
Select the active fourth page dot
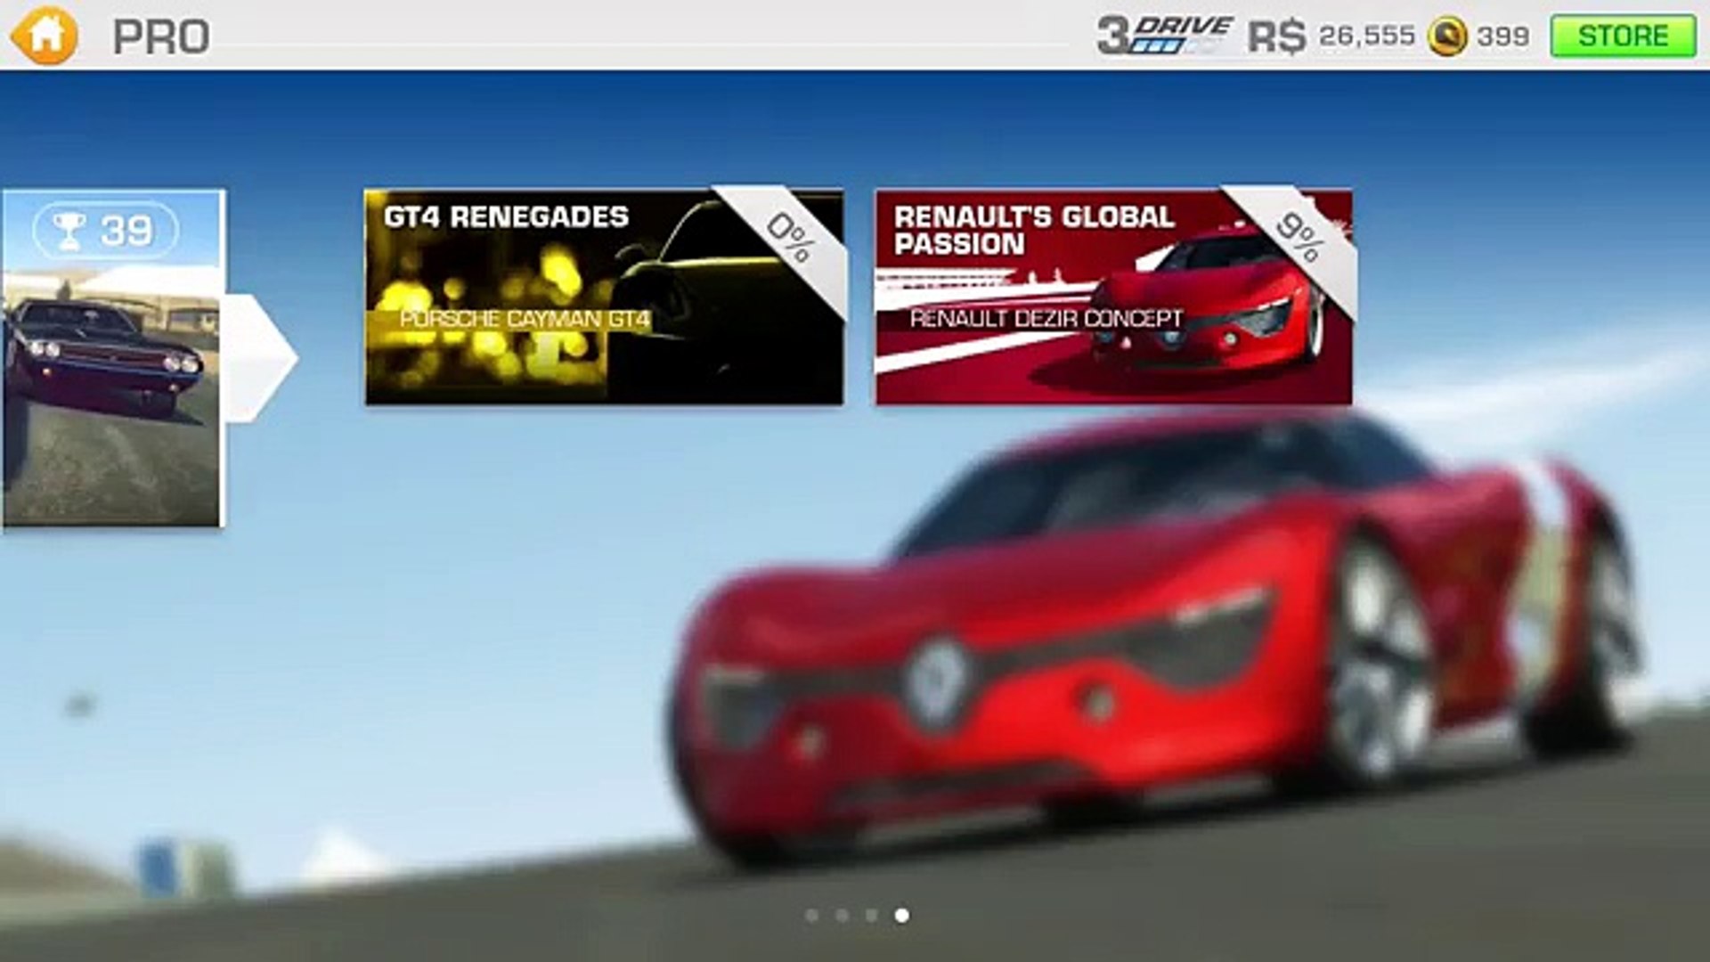pos(902,915)
